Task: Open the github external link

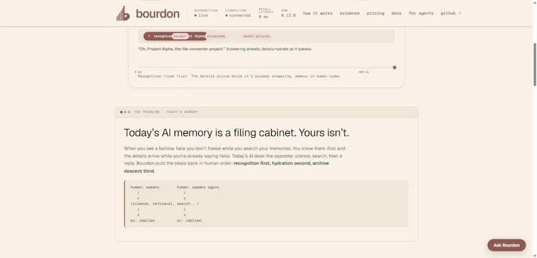Action: pos(450,13)
